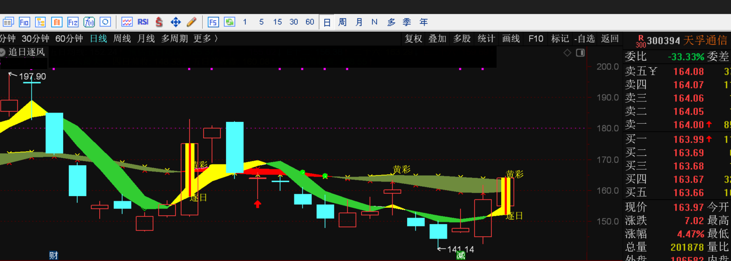The image size is (731, 261).
Task: Click the 总量 value 201878
Action: (687, 247)
